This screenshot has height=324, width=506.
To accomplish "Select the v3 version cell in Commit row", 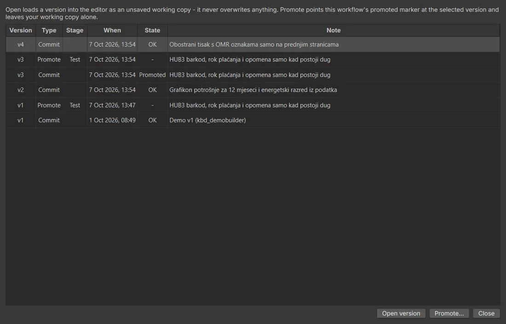I will [x=21, y=75].
